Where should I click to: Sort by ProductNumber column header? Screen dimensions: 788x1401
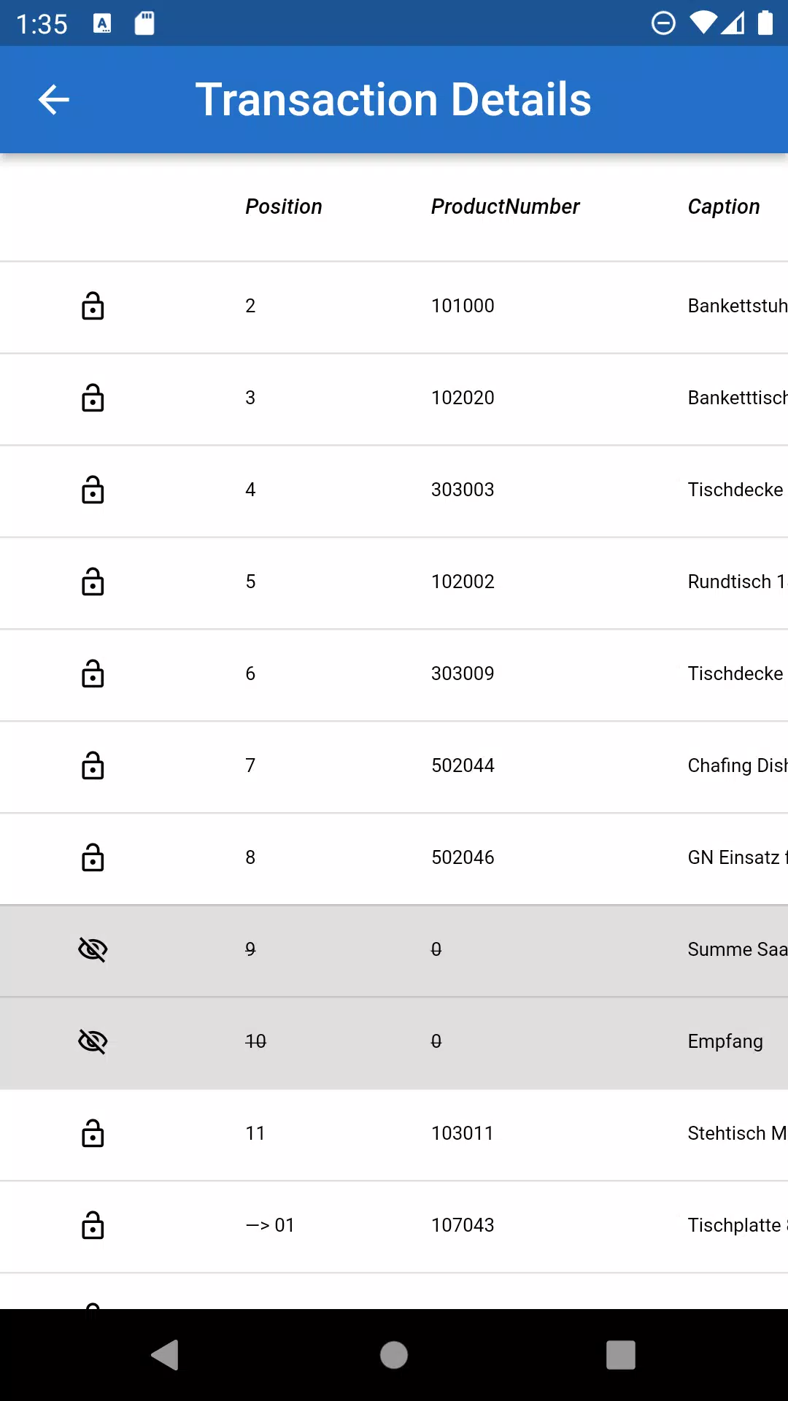(x=505, y=207)
